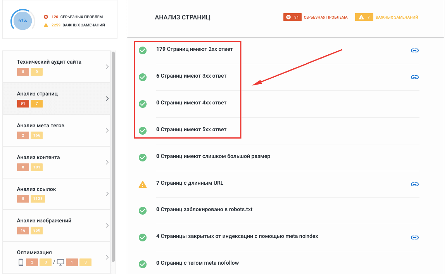
Task: Click the 7 важных замечаний yellow badge
Action: point(364,17)
